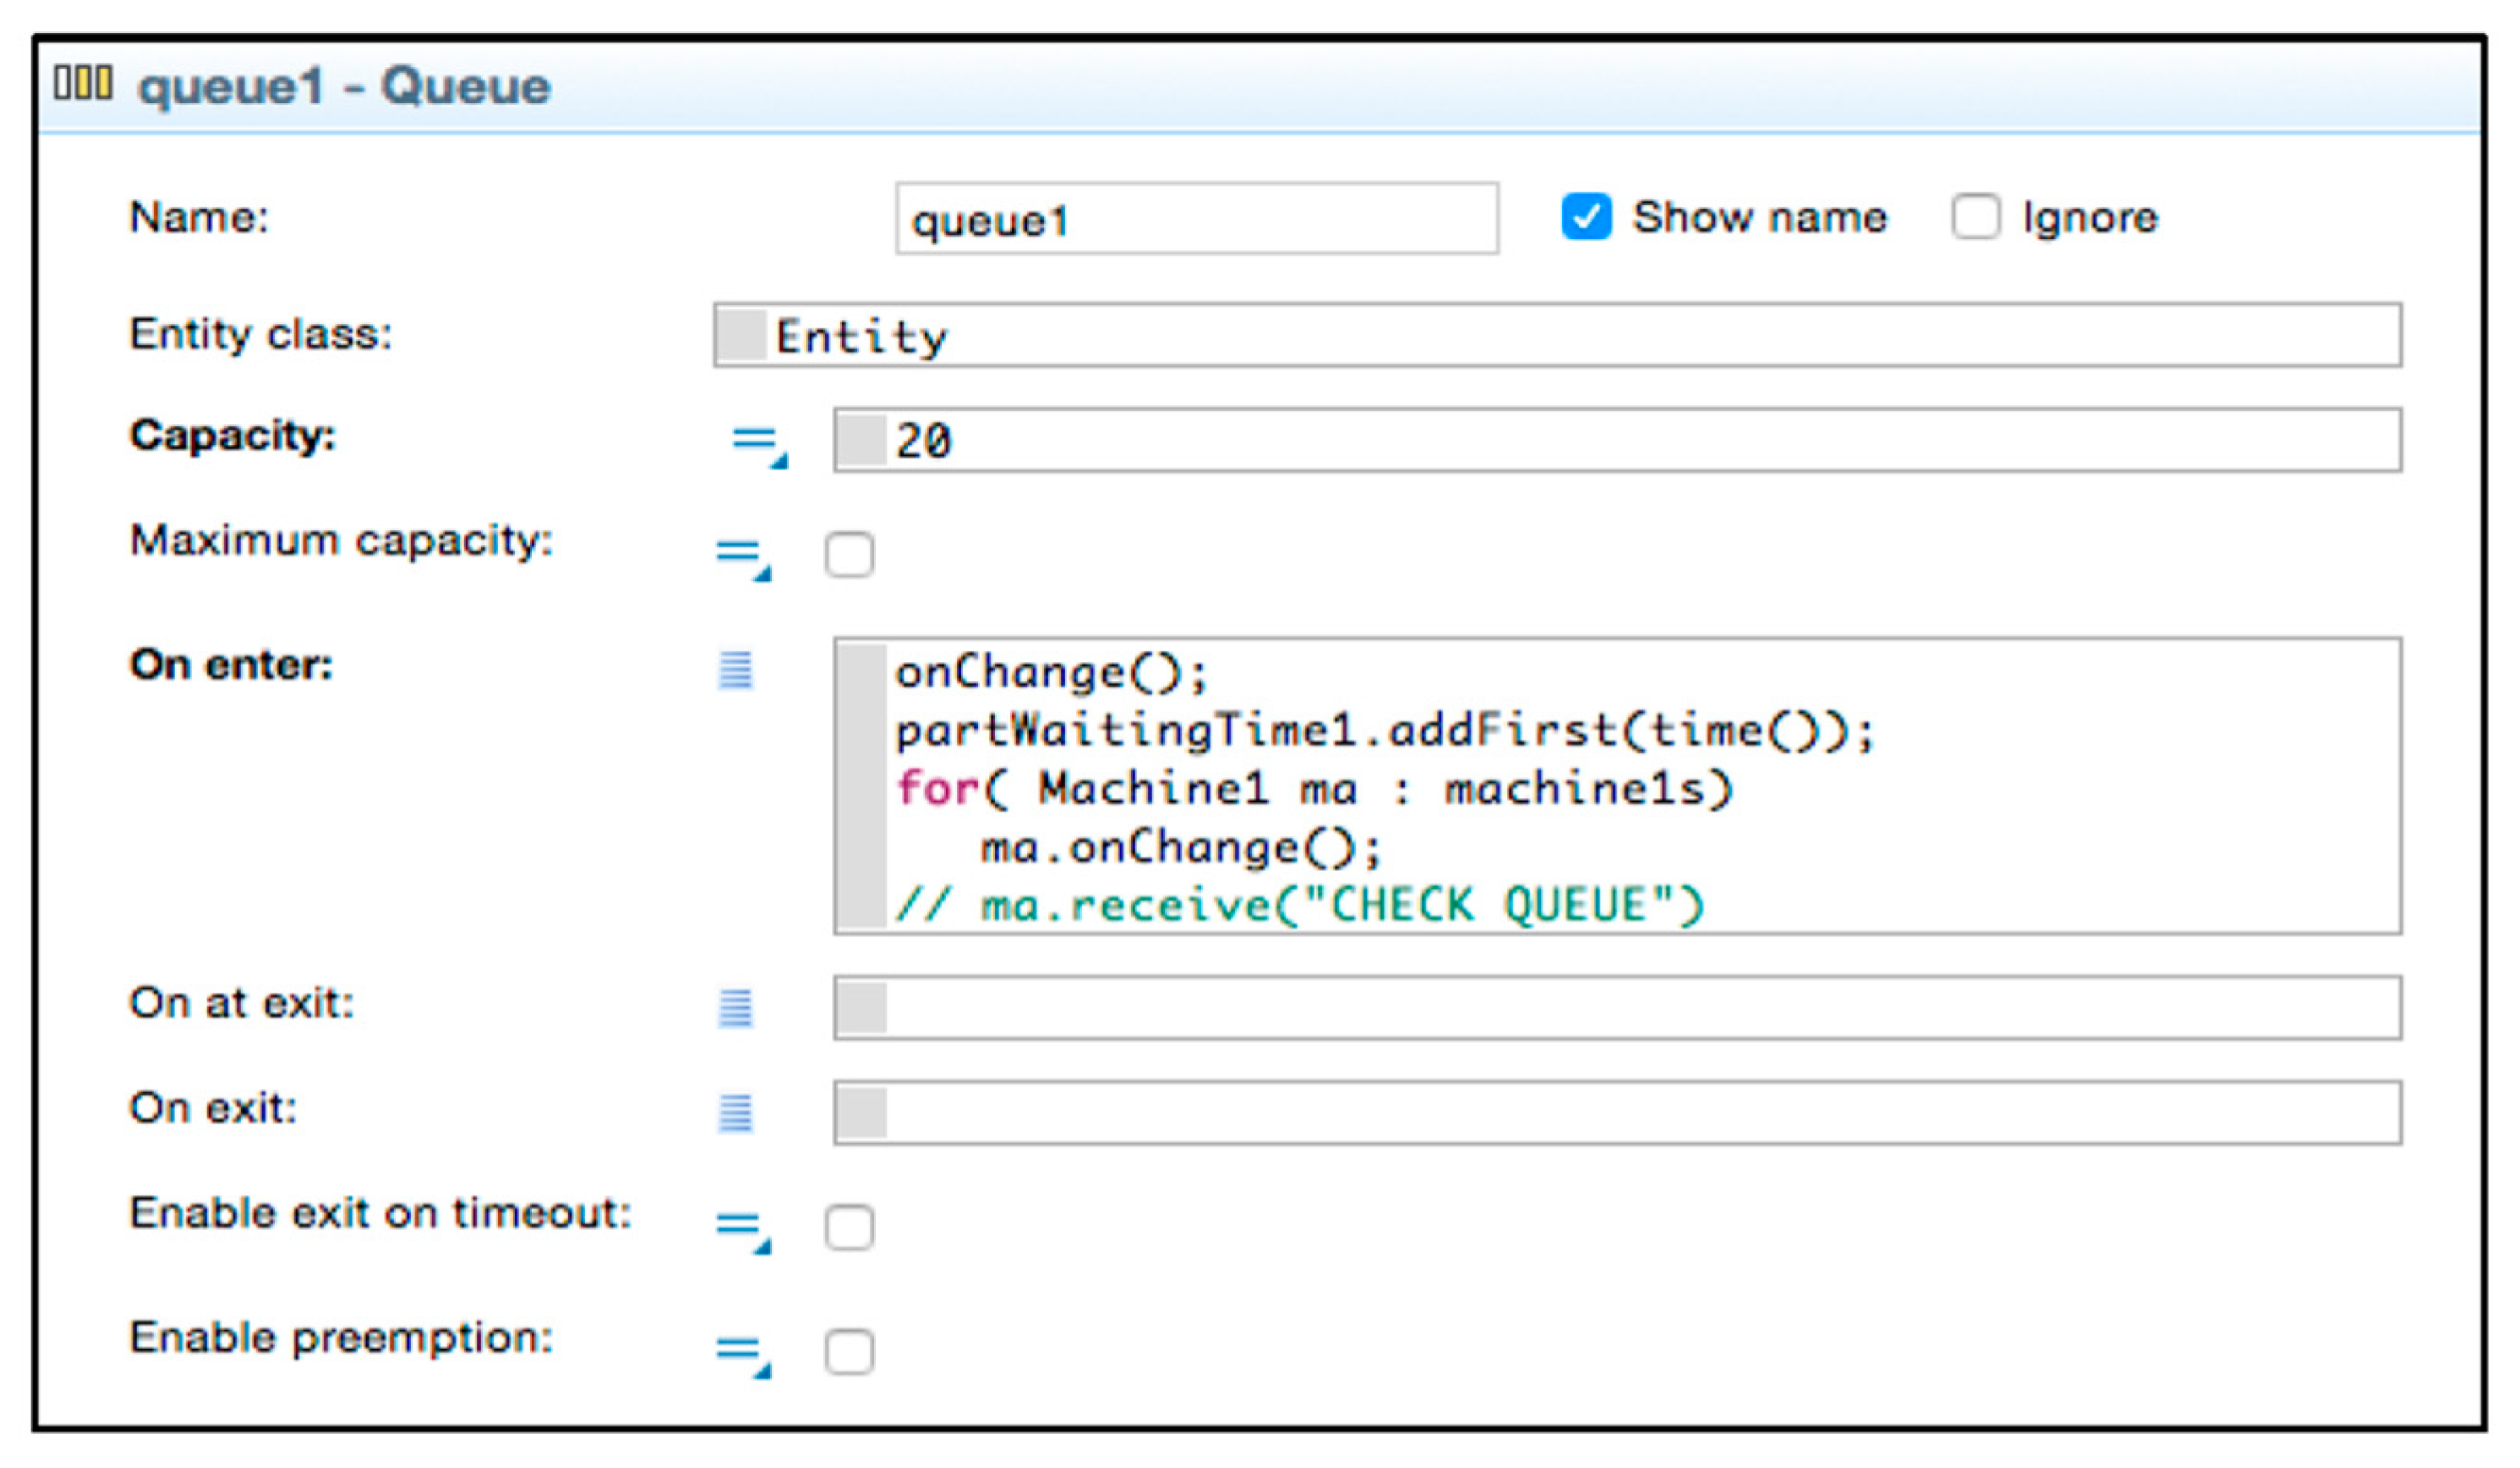
Task: Click static/dynamic switch icon beside Maximum capacity
Action: click(x=743, y=558)
